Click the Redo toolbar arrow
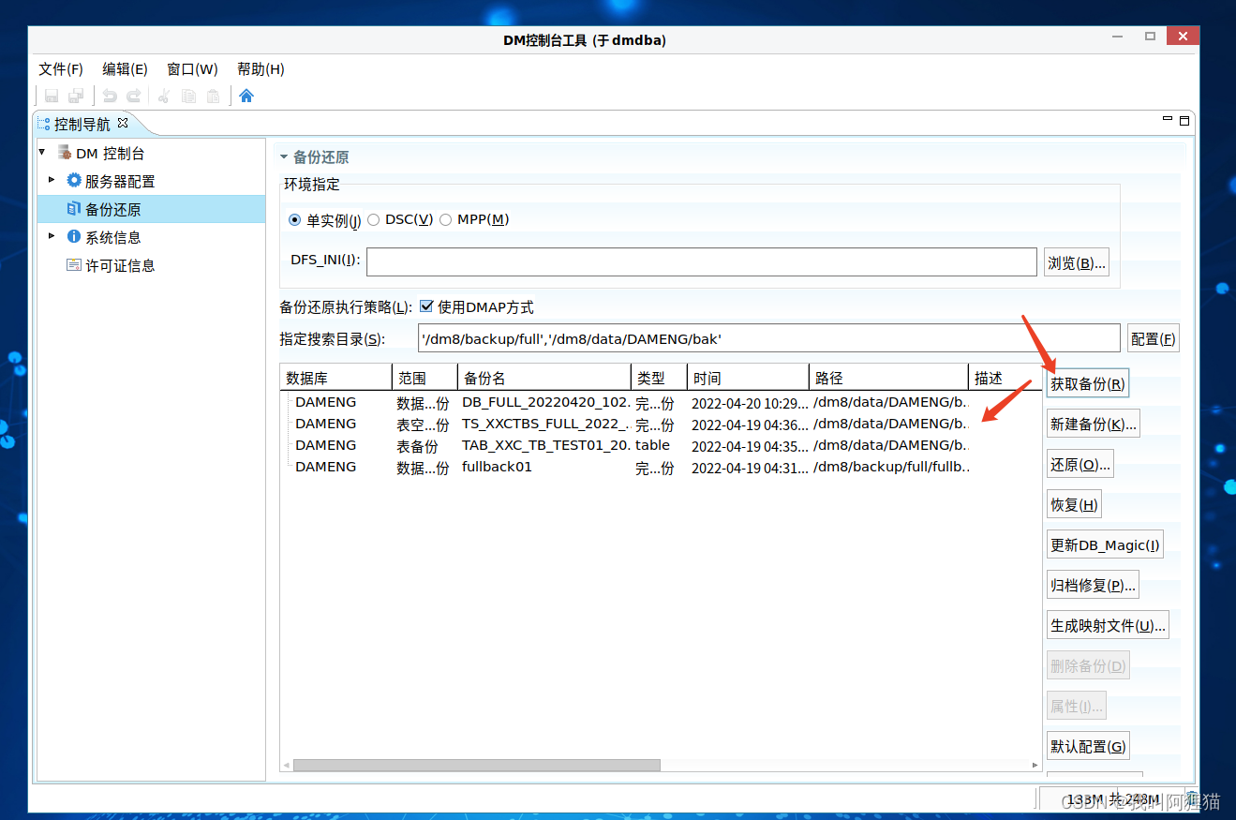This screenshot has width=1236, height=820. [134, 96]
